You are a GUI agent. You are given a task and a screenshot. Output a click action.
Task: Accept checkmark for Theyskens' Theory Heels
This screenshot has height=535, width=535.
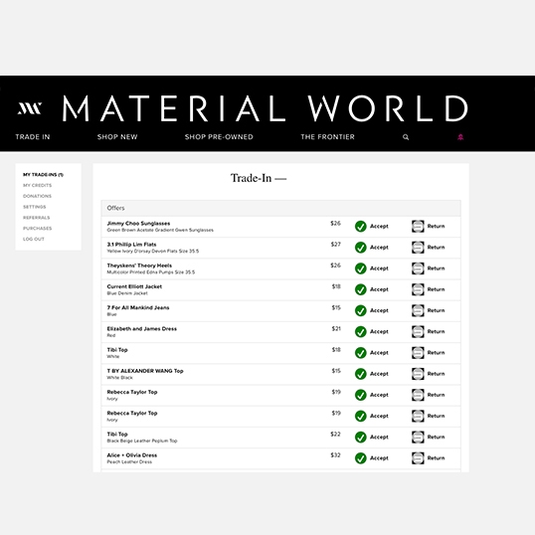pos(361,268)
